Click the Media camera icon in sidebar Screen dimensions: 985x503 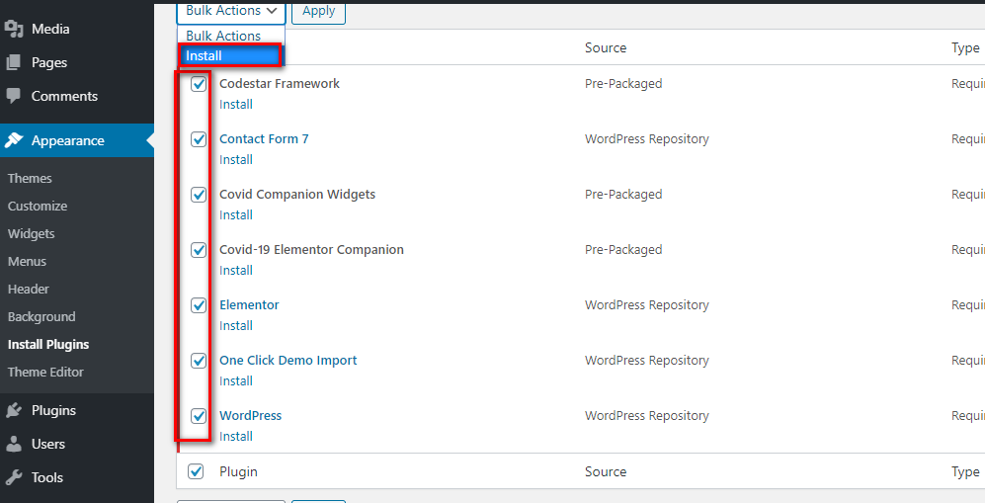click(x=14, y=29)
